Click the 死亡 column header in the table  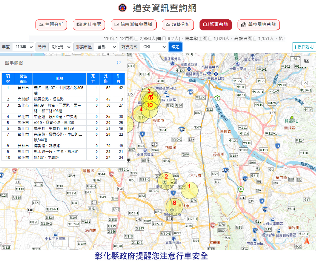point(93,79)
